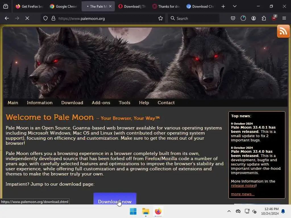Viewport: 291px width, 218px height.
Task: Open the notification bell
Action: point(283,211)
